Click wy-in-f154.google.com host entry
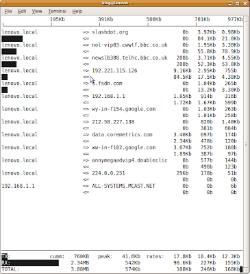 coord(124,109)
